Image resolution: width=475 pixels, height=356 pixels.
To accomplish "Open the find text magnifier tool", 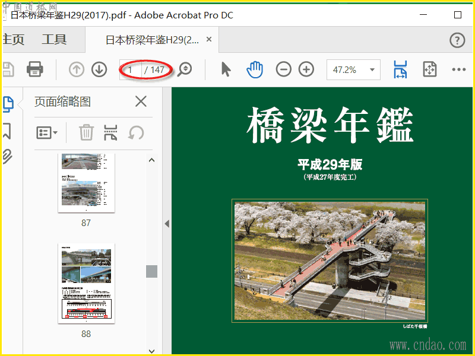I will [x=185, y=69].
